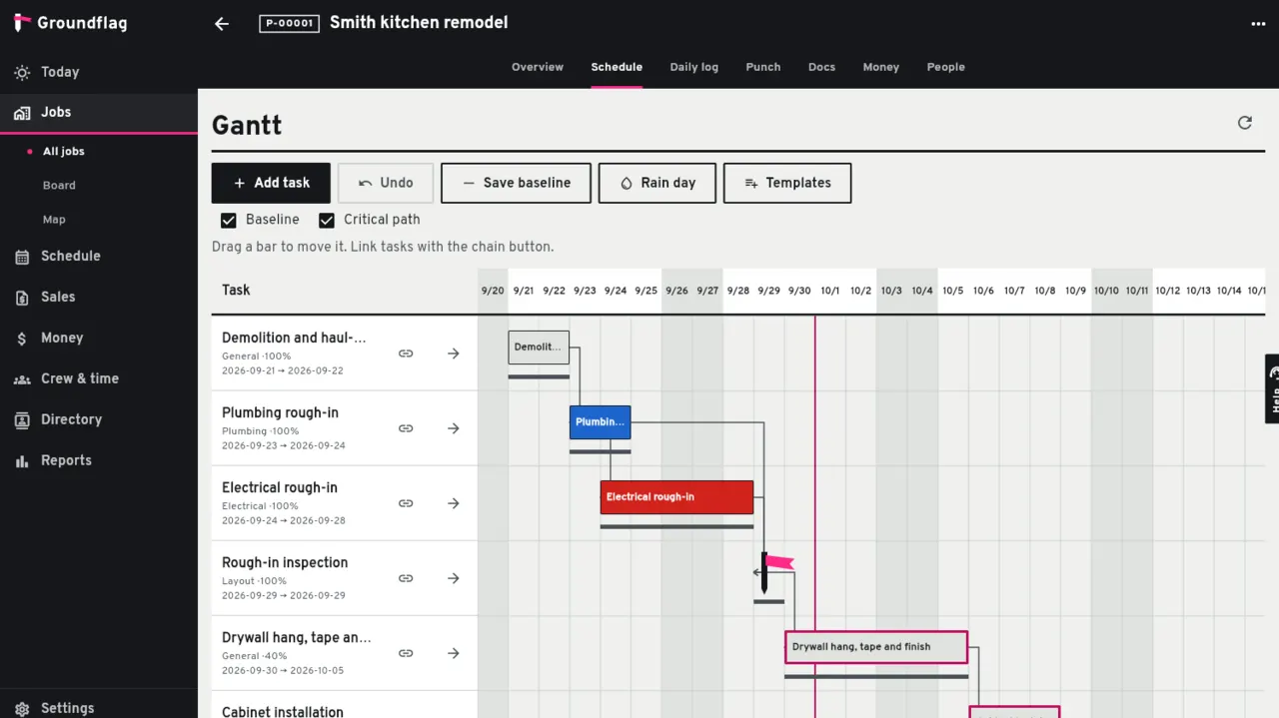Toggle the Baseline checkbox
This screenshot has height=718, width=1279.
[229, 220]
